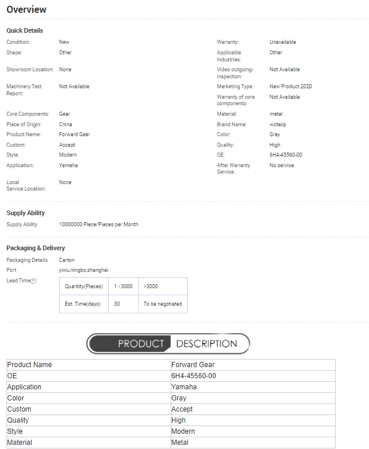Click the OE value in Quick Details

(285, 155)
